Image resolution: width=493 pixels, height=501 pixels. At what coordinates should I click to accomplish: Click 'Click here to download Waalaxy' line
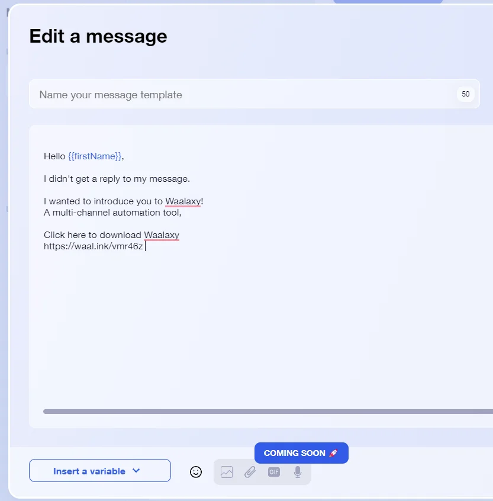point(111,235)
